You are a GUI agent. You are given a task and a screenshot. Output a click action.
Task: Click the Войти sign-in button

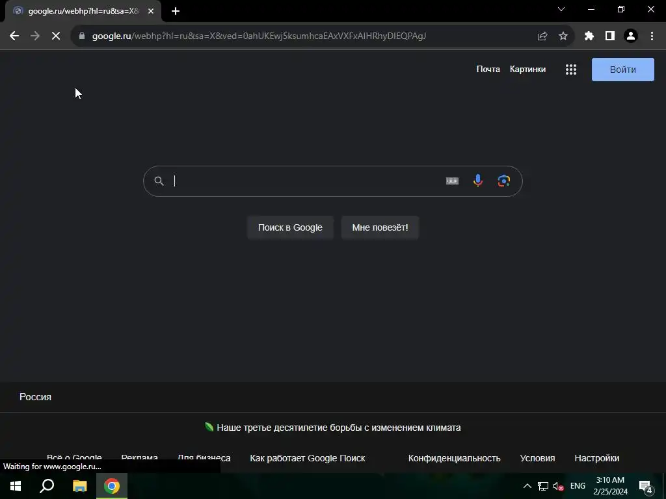click(622, 70)
